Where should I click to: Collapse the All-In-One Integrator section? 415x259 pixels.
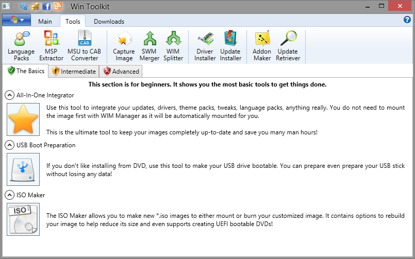pos(9,95)
